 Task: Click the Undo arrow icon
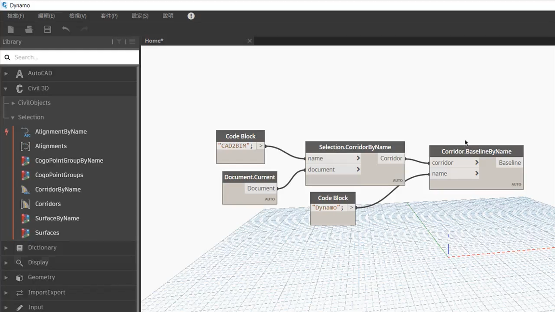66,29
